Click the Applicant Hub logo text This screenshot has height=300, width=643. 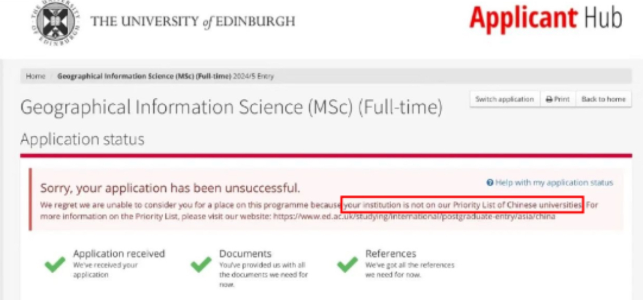[x=546, y=19]
